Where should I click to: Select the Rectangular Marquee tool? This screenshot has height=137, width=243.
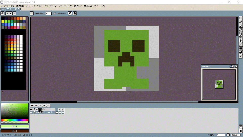(241, 18)
